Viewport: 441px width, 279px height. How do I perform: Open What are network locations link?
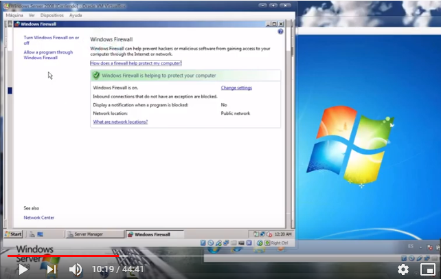point(120,122)
